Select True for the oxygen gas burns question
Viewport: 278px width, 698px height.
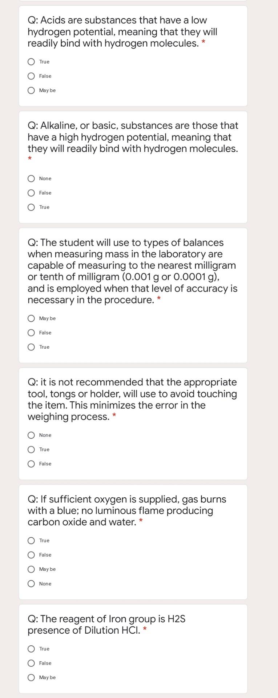pyautogui.click(x=32, y=541)
